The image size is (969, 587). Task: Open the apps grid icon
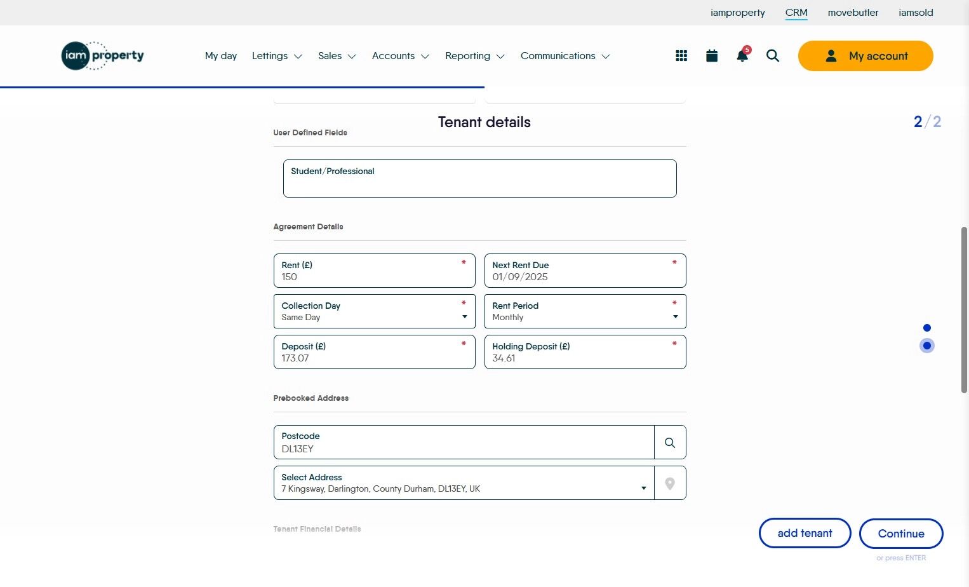coord(681,56)
